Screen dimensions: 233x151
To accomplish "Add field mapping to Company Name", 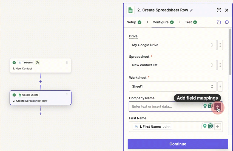I will point(218,106).
